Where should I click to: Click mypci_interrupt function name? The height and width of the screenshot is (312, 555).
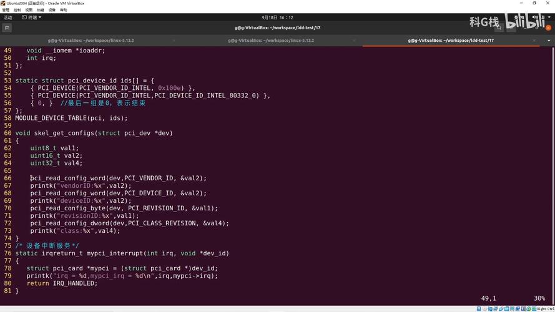point(115,253)
